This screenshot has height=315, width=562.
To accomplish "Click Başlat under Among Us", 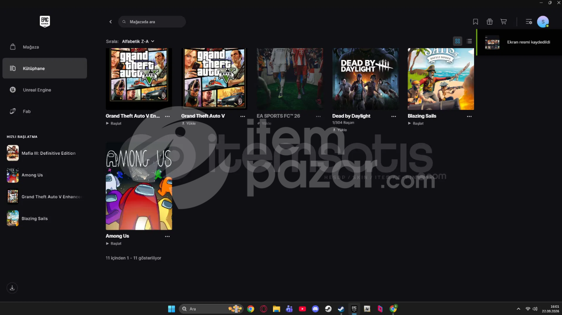I will [x=114, y=244].
